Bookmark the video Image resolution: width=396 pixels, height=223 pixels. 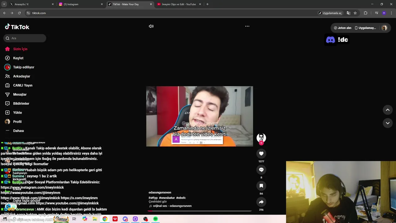coord(261,186)
